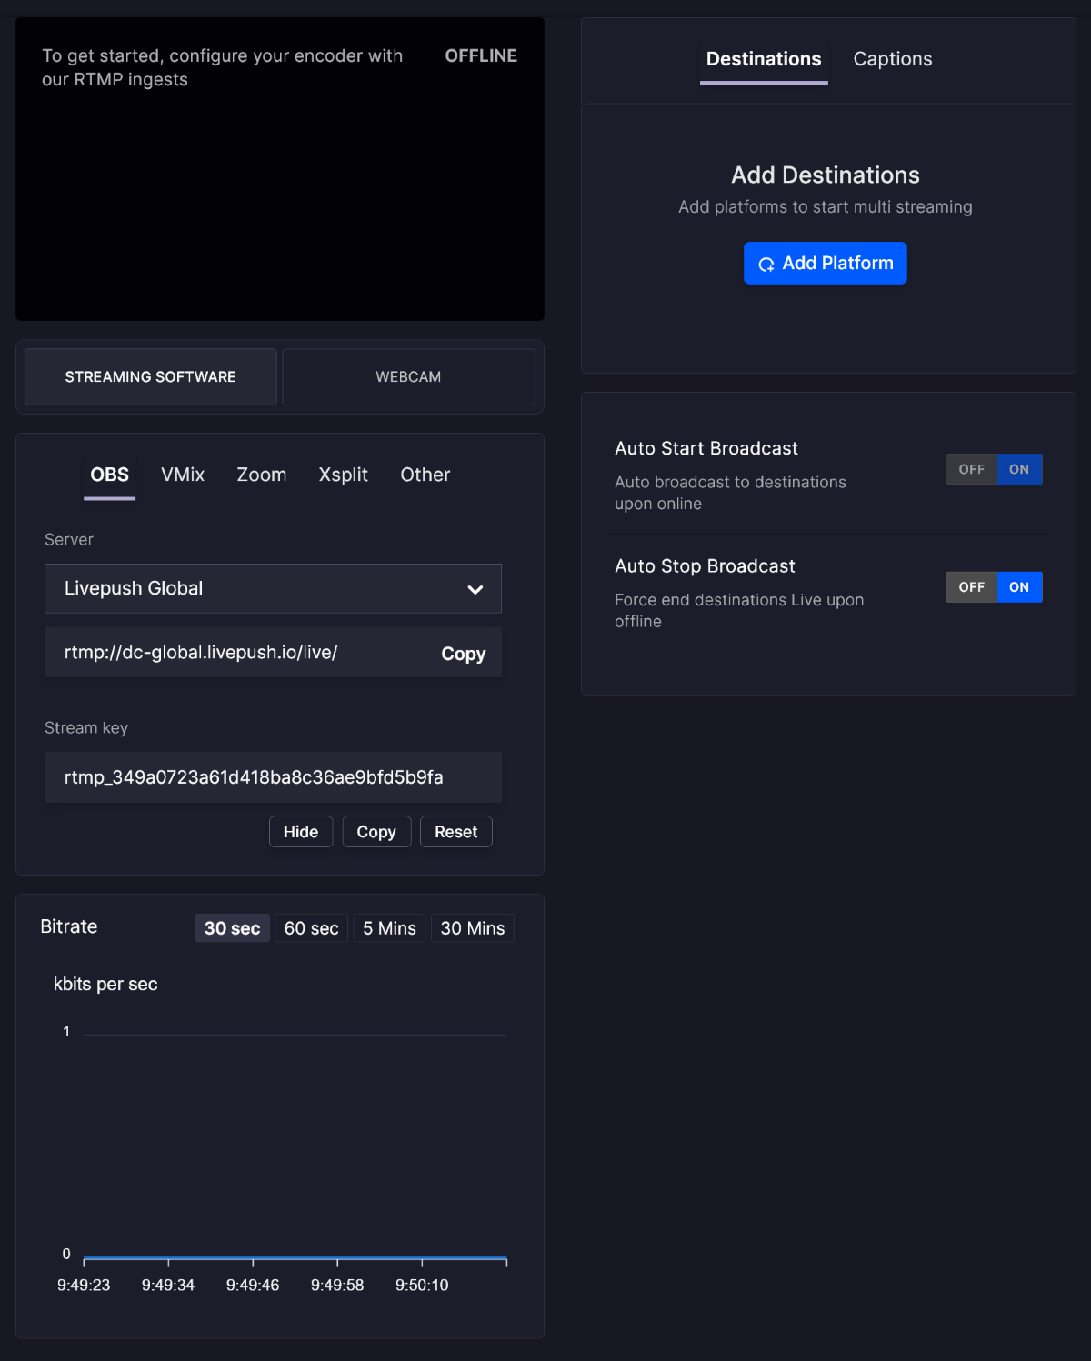The height and width of the screenshot is (1361, 1091).
Task: Choose the VMix encoder tab
Action: tap(183, 475)
